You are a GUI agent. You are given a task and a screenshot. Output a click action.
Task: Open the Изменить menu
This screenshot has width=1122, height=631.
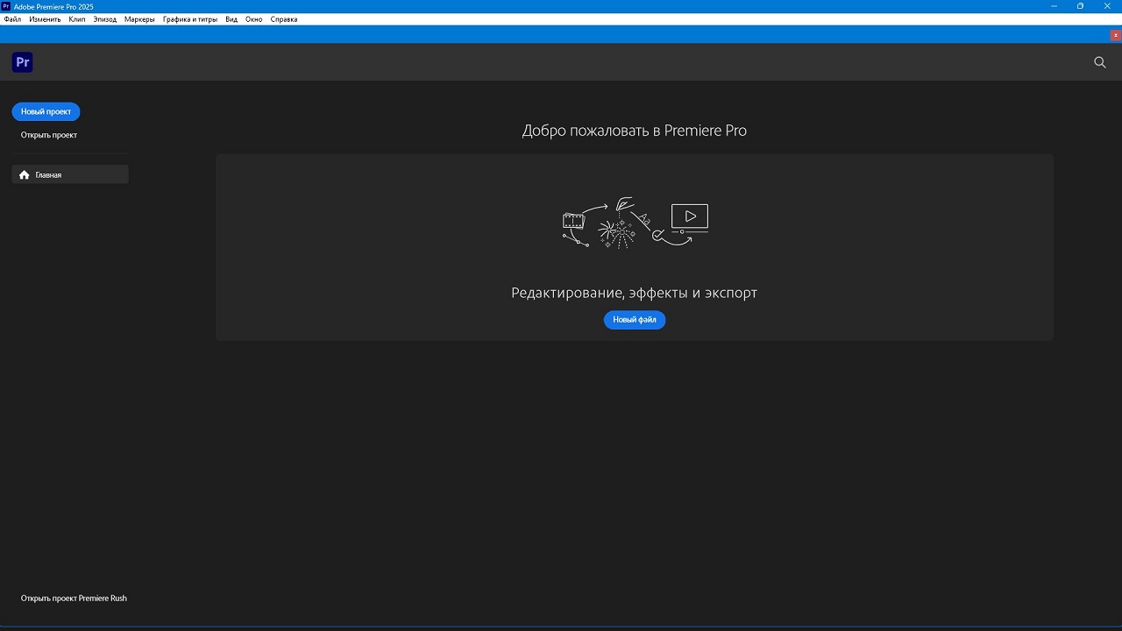pos(45,19)
